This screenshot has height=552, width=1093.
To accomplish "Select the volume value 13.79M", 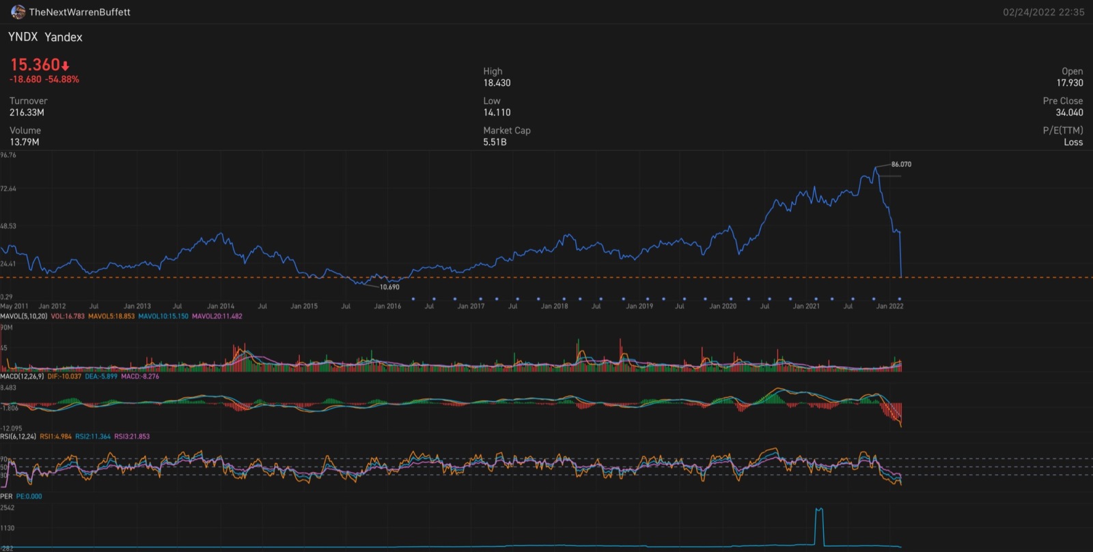I will coord(25,142).
